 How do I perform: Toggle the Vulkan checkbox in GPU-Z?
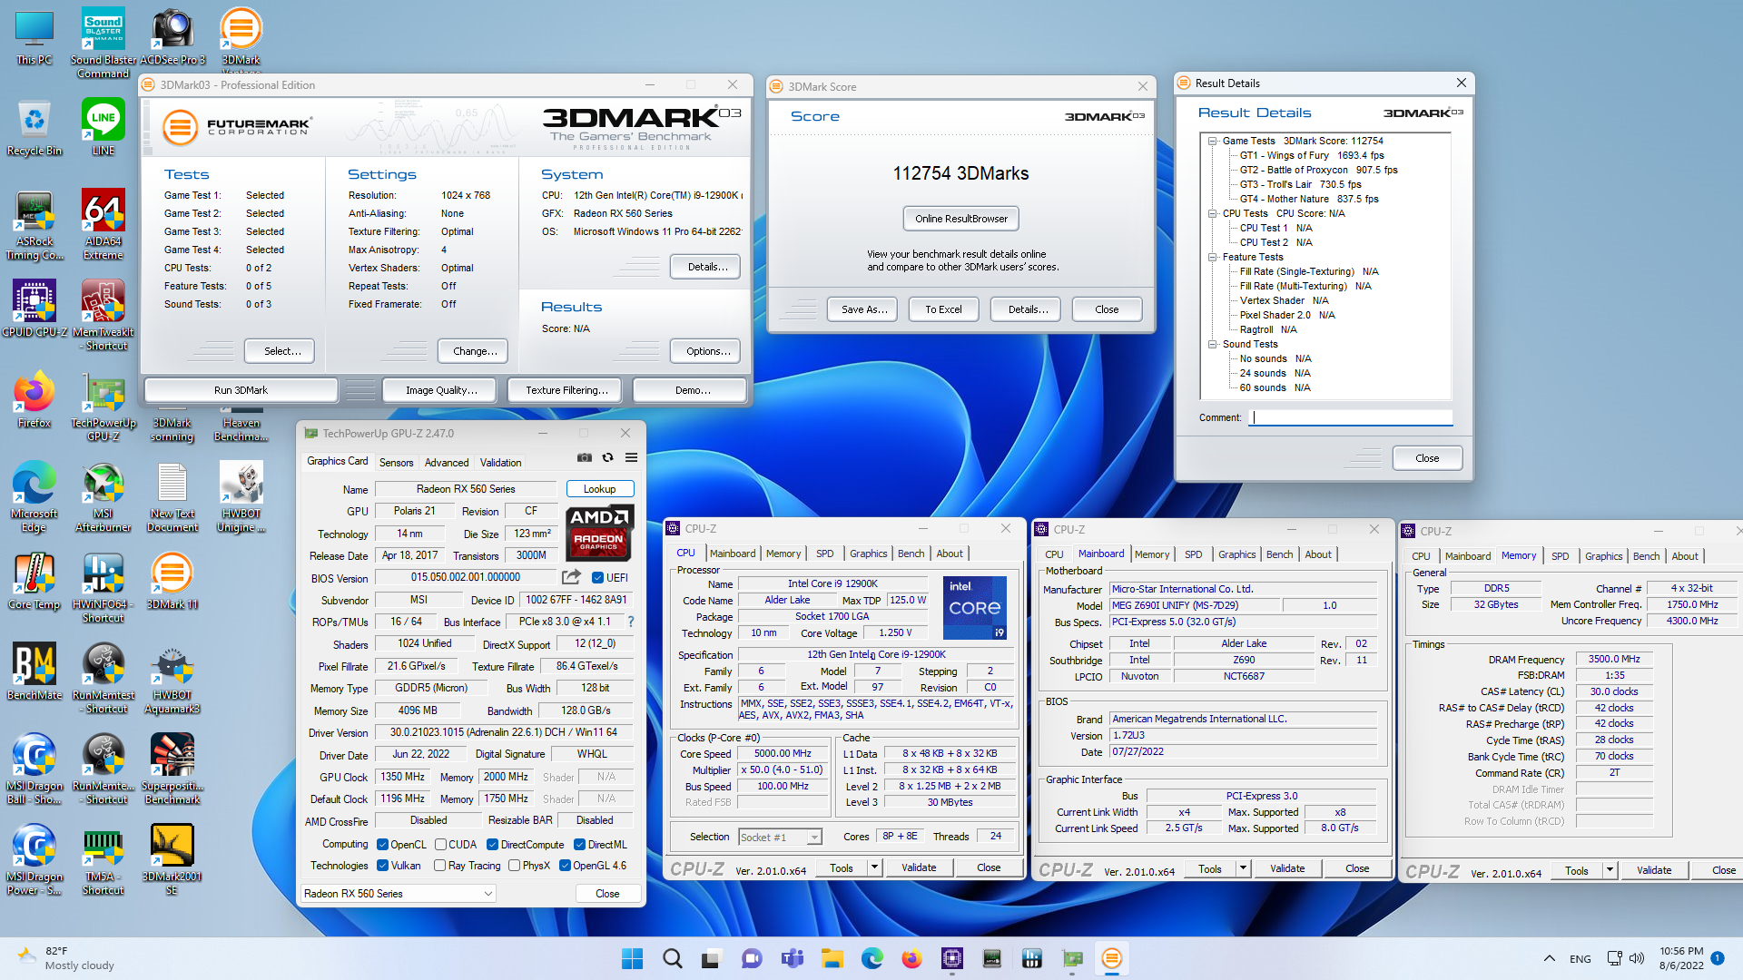click(x=382, y=866)
